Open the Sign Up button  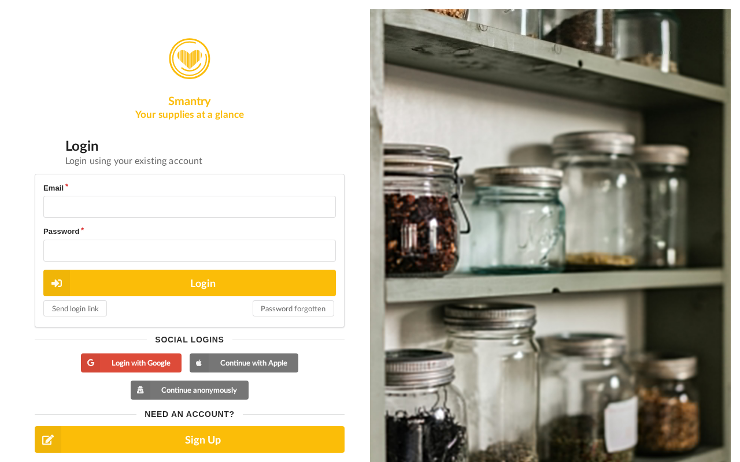[190, 439]
